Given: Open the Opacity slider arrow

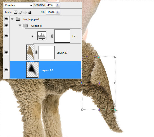Looking at the screenshot, I should (58, 5).
